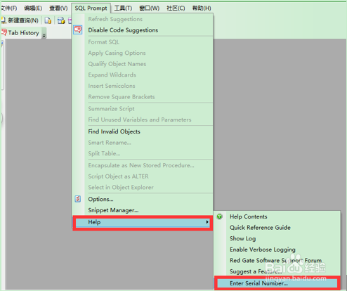Image resolution: width=347 pixels, height=291 pixels.
Task: Choose Remove Square Brackets
Action: tap(122, 97)
